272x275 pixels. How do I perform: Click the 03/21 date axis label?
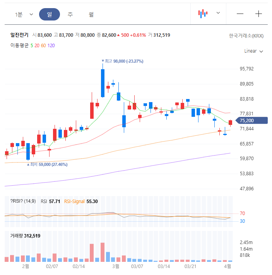[190, 266]
